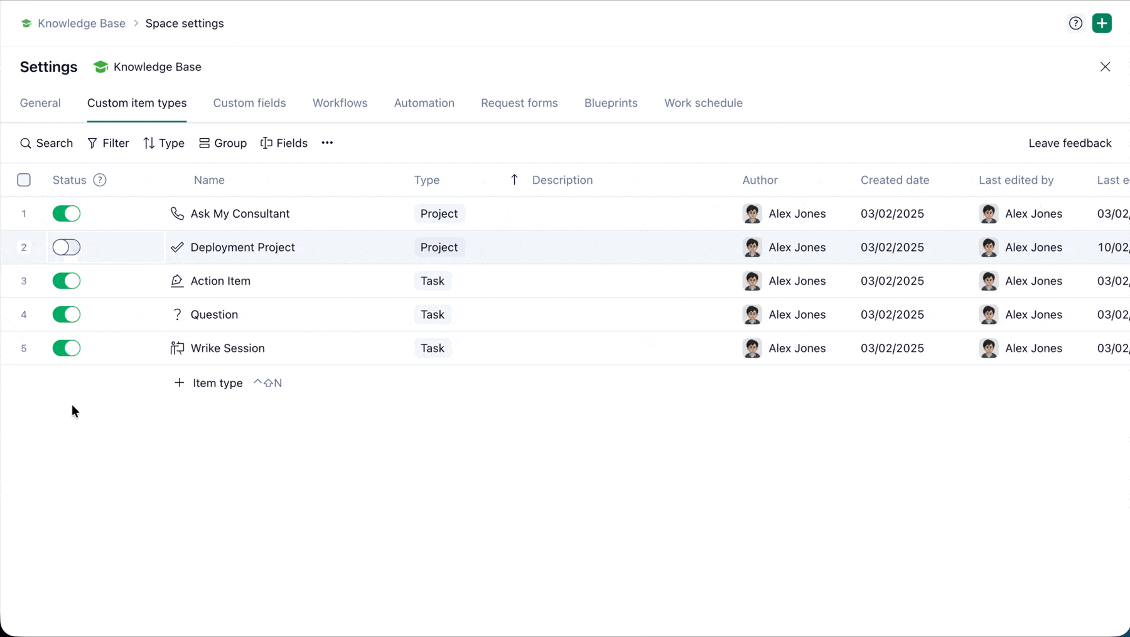Click the Type column sort arrow
This screenshot has height=637, width=1130.
click(514, 180)
